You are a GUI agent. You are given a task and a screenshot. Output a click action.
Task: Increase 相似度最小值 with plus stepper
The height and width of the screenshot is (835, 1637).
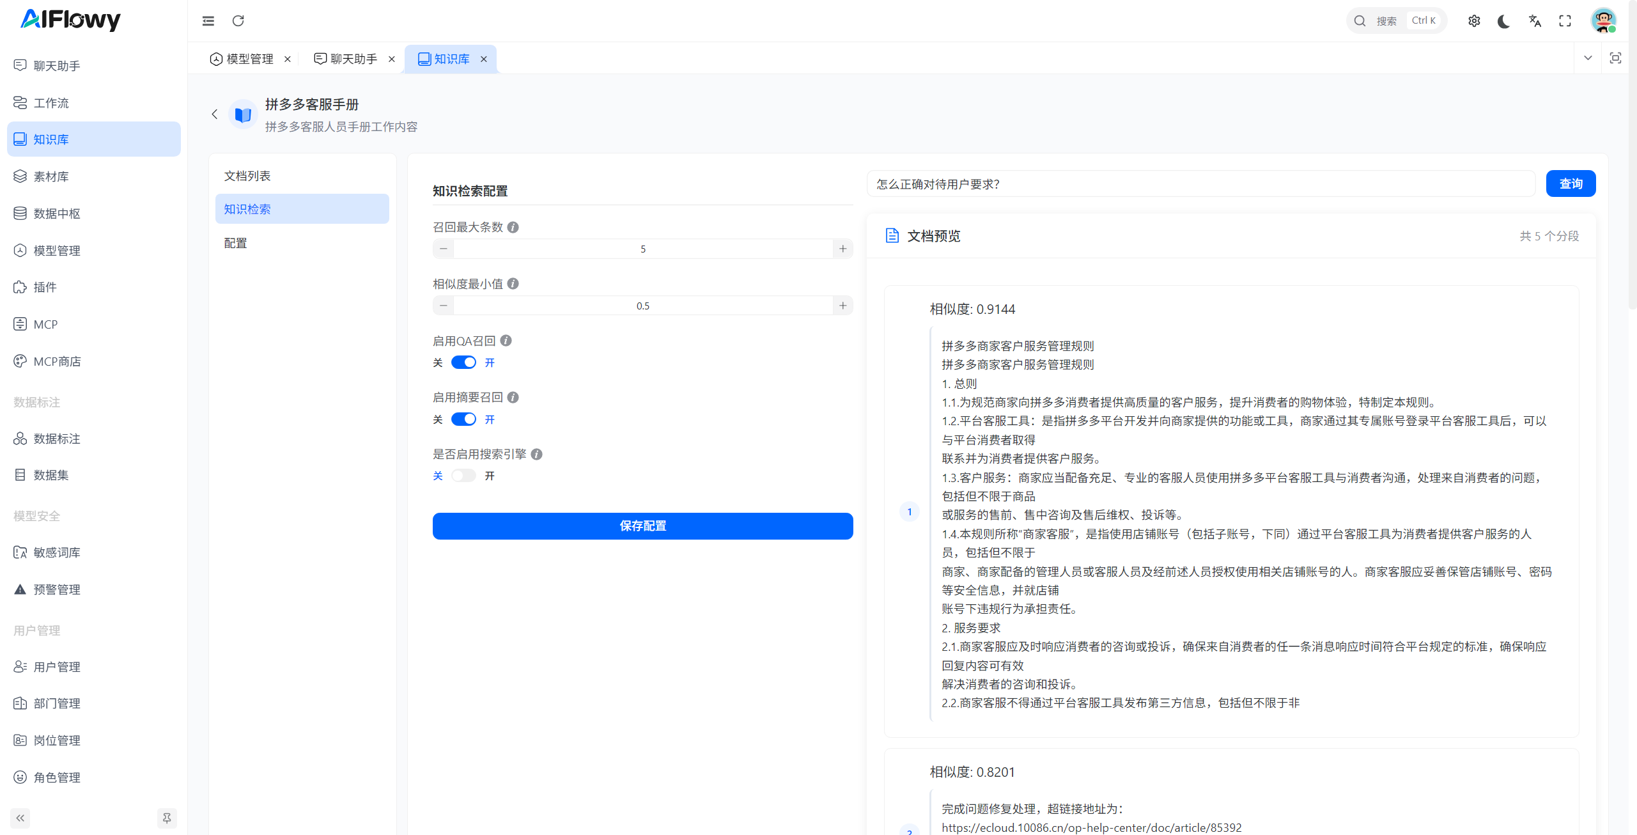pyautogui.click(x=842, y=306)
